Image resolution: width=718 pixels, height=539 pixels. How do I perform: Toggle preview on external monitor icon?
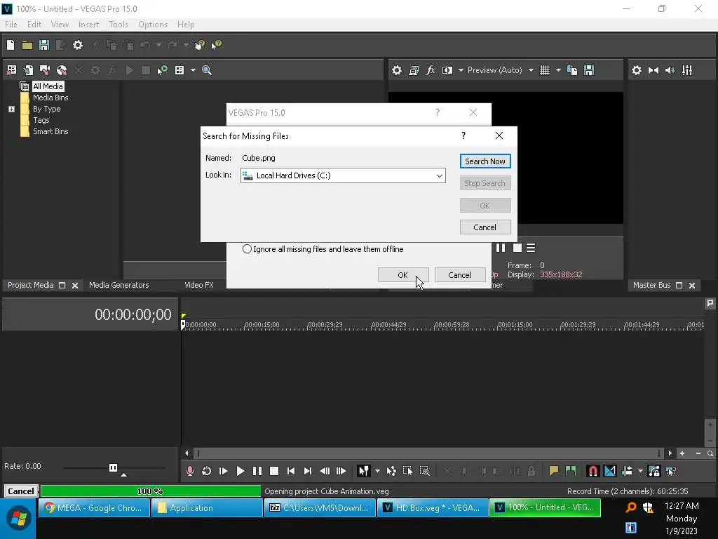(414, 70)
